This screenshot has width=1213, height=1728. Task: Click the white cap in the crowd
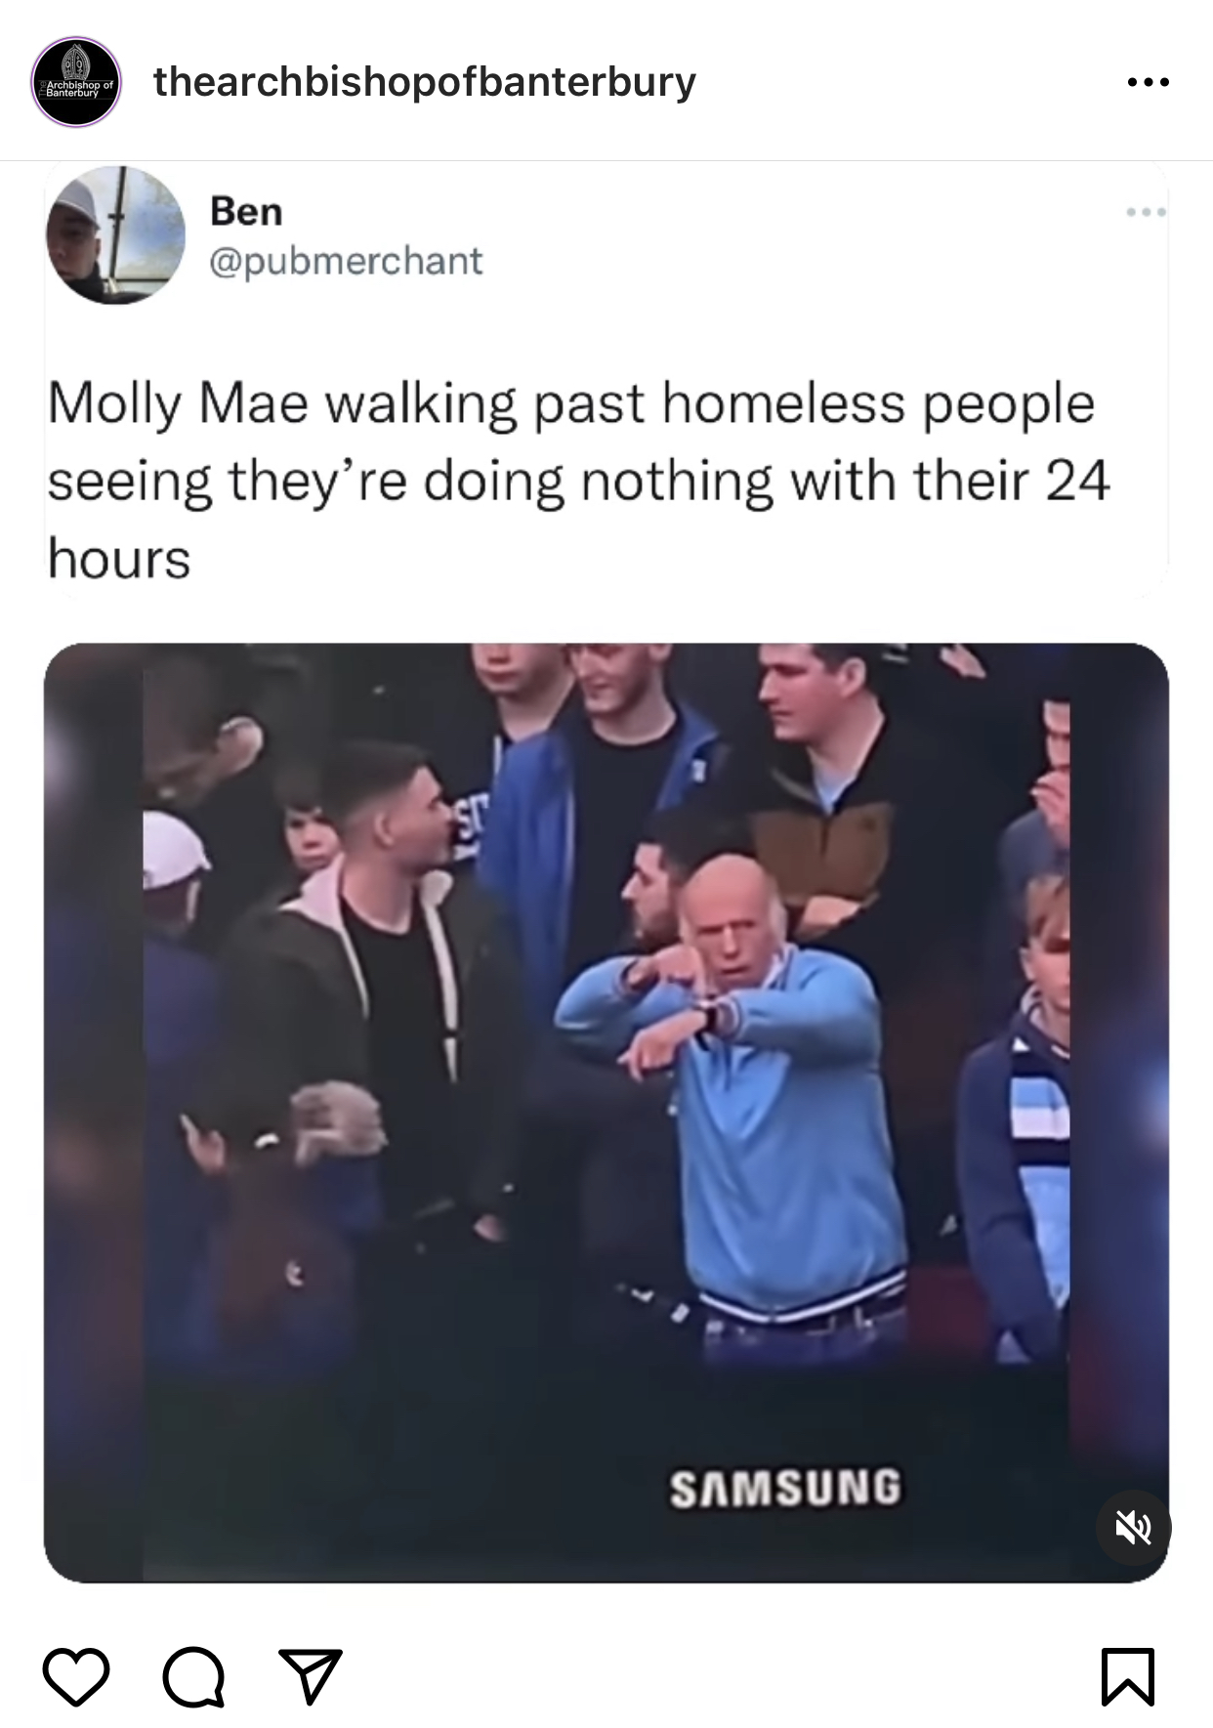tap(173, 849)
